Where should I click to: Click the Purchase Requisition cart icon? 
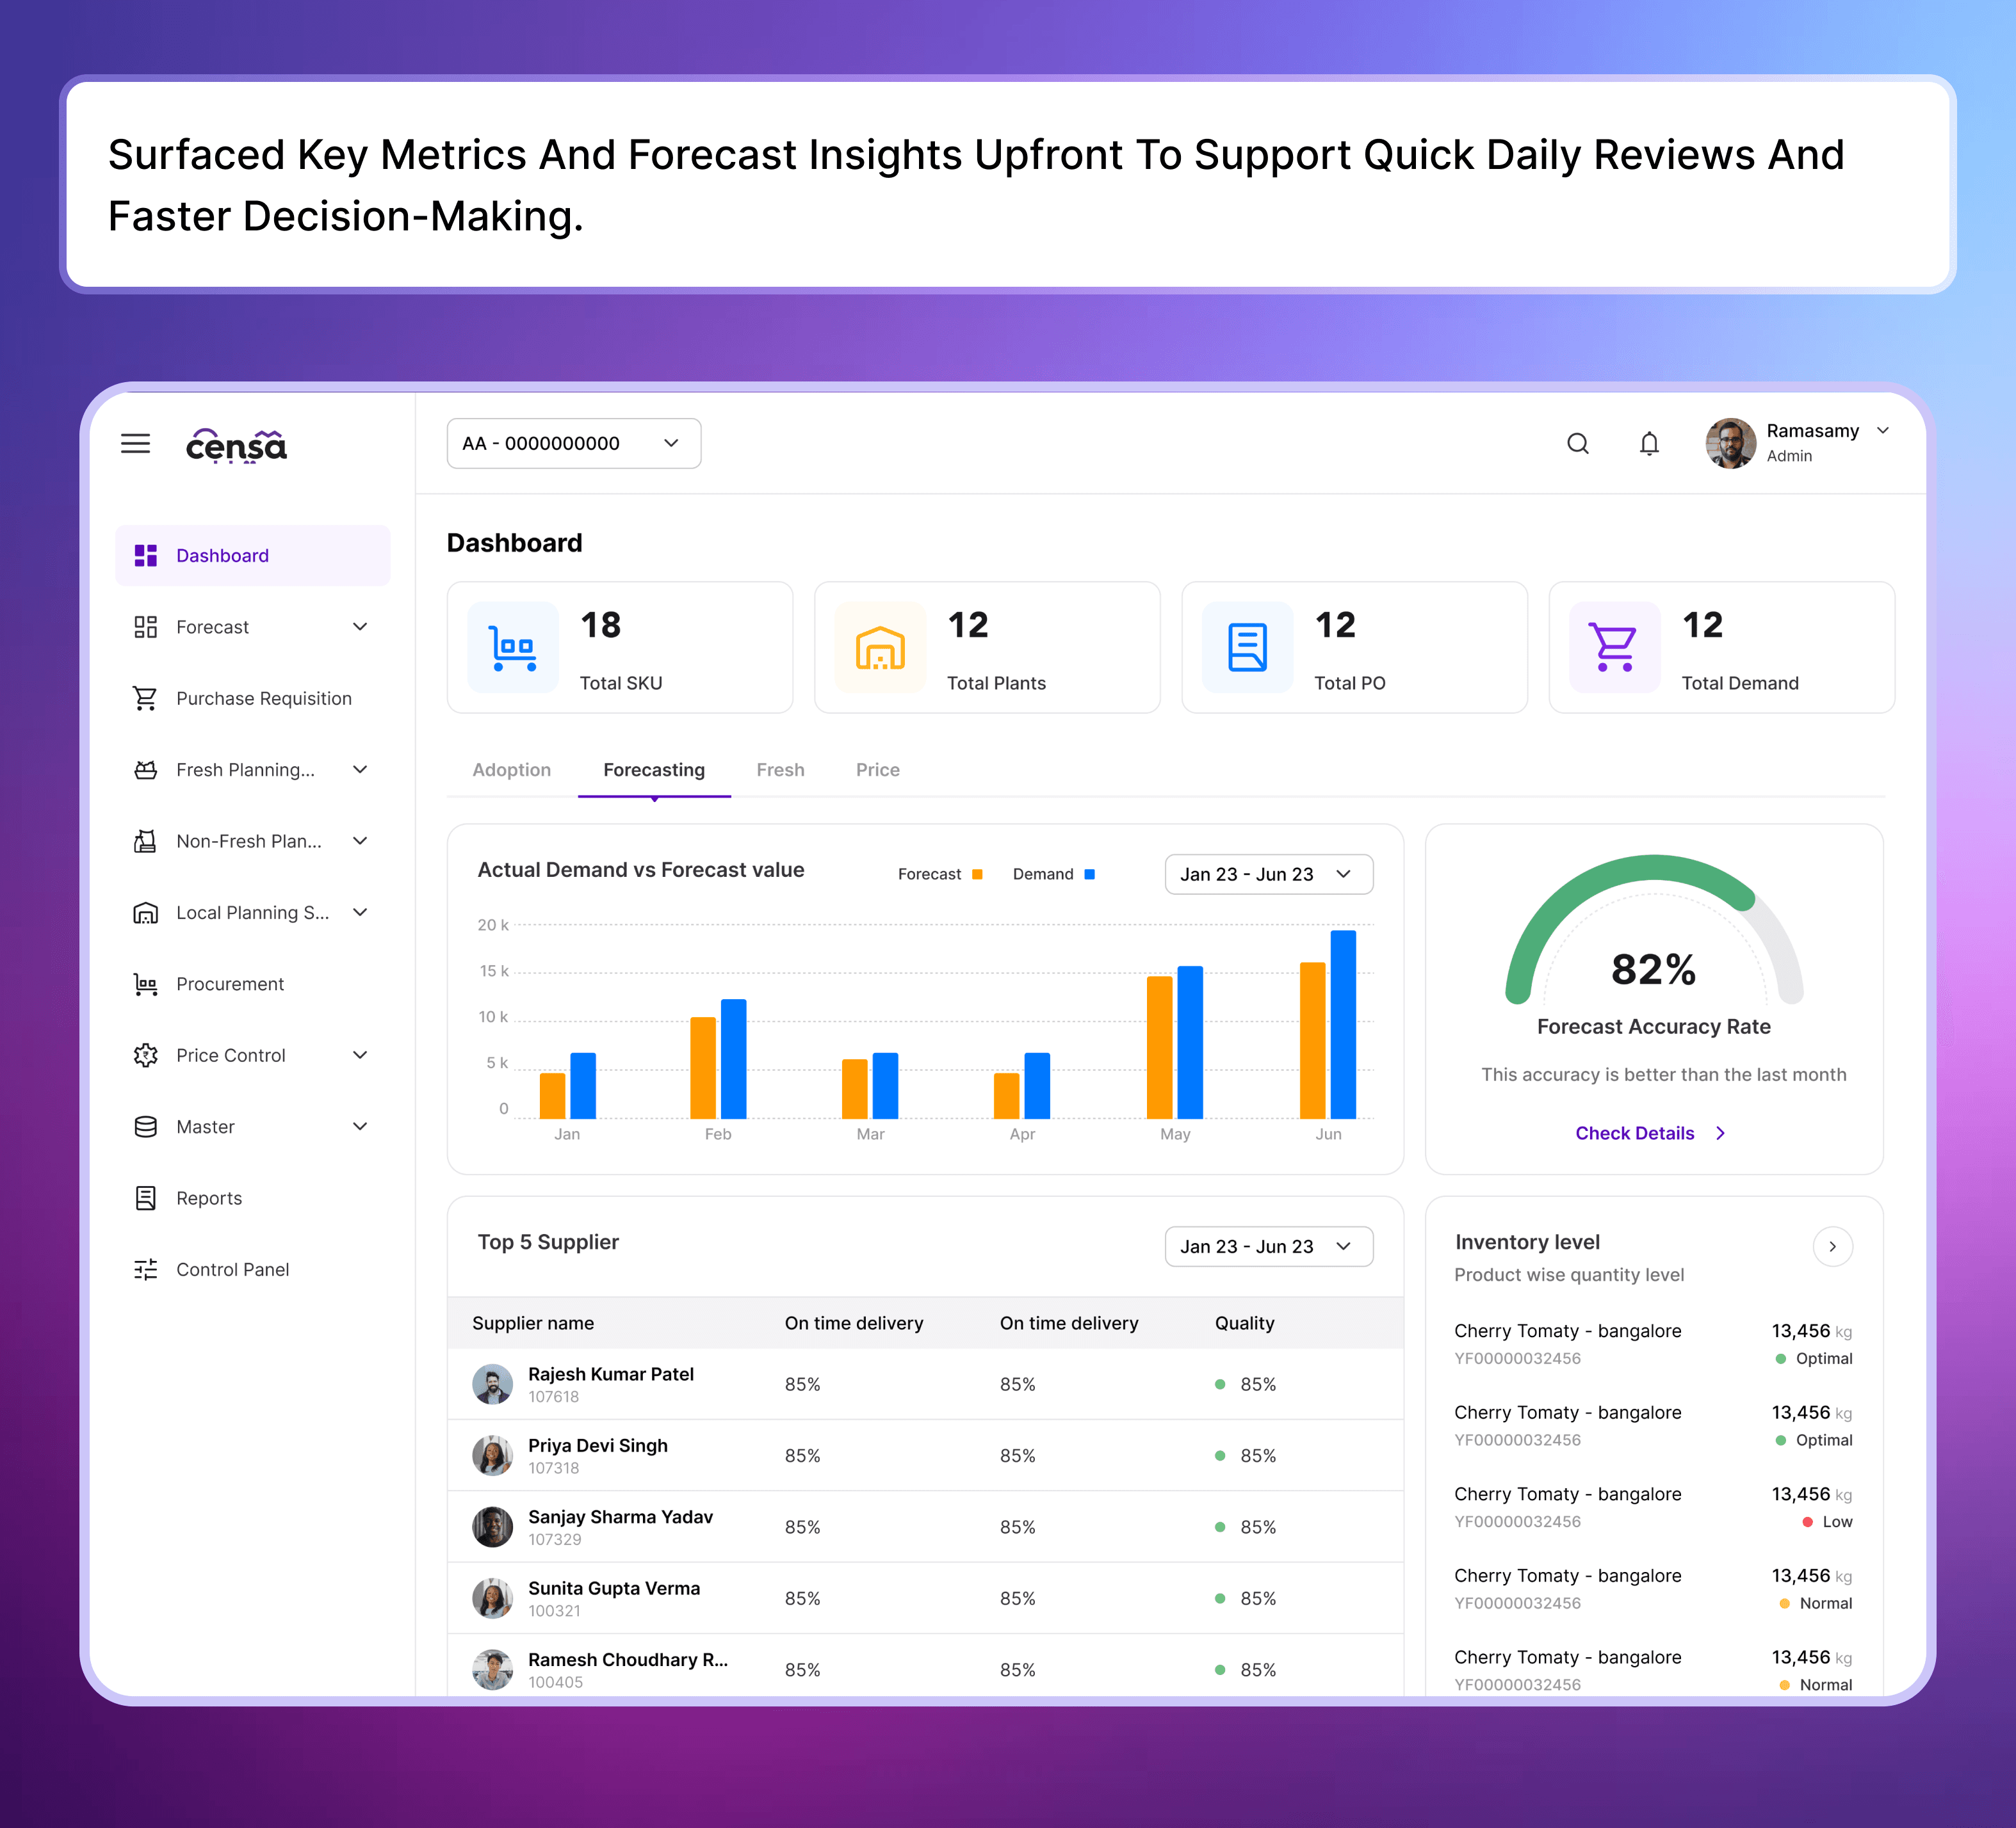(x=145, y=698)
